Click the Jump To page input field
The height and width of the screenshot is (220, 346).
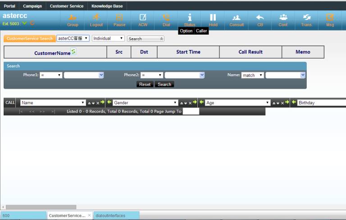click(x=191, y=112)
